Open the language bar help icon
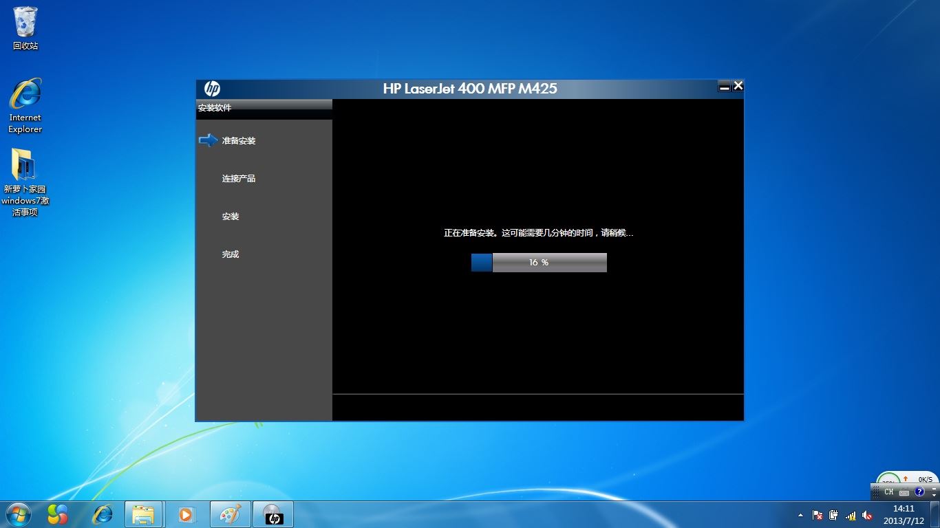This screenshot has width=940, height=528. pyautogui.click(x=919, y=492)
